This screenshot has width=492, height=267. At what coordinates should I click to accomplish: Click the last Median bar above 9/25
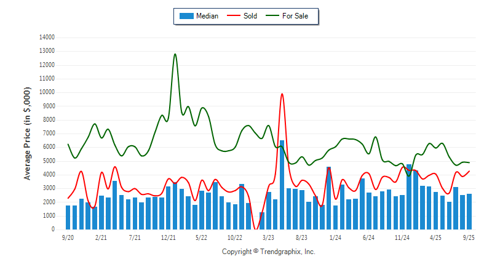469,211
